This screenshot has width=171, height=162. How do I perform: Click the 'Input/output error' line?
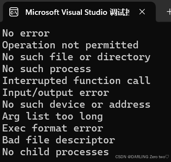click(56, 93)
